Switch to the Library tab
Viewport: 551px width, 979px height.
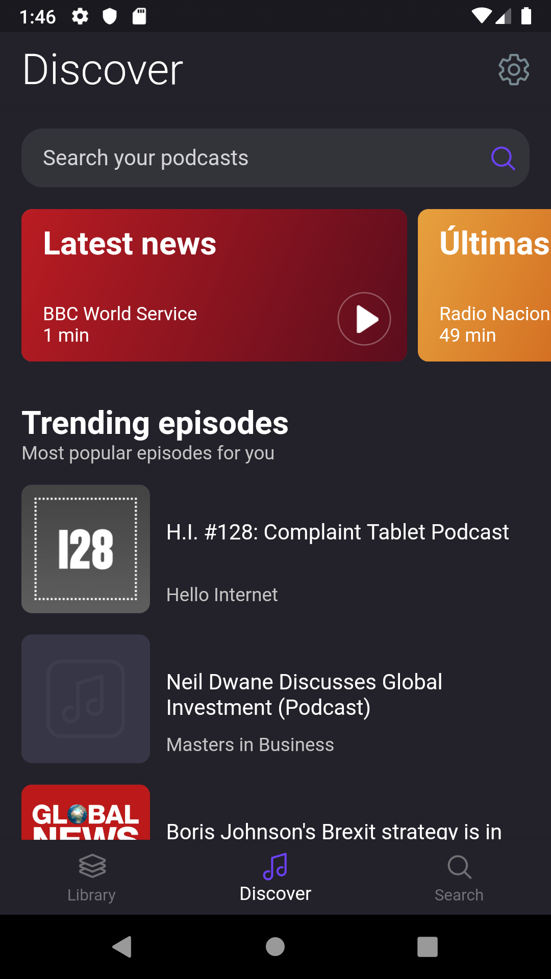(x=92, y=877)
